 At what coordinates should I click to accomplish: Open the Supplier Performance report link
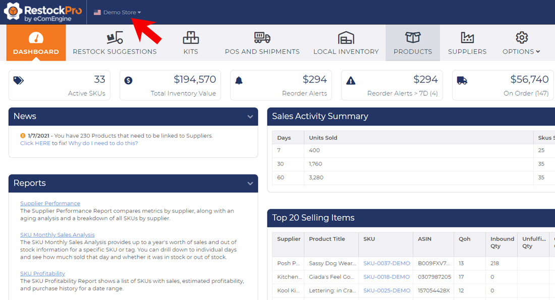(50, 203)
